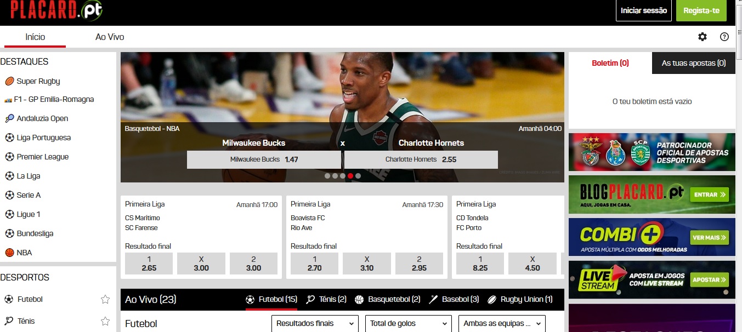Click the Iniciar sessão button

pos(644,10)
